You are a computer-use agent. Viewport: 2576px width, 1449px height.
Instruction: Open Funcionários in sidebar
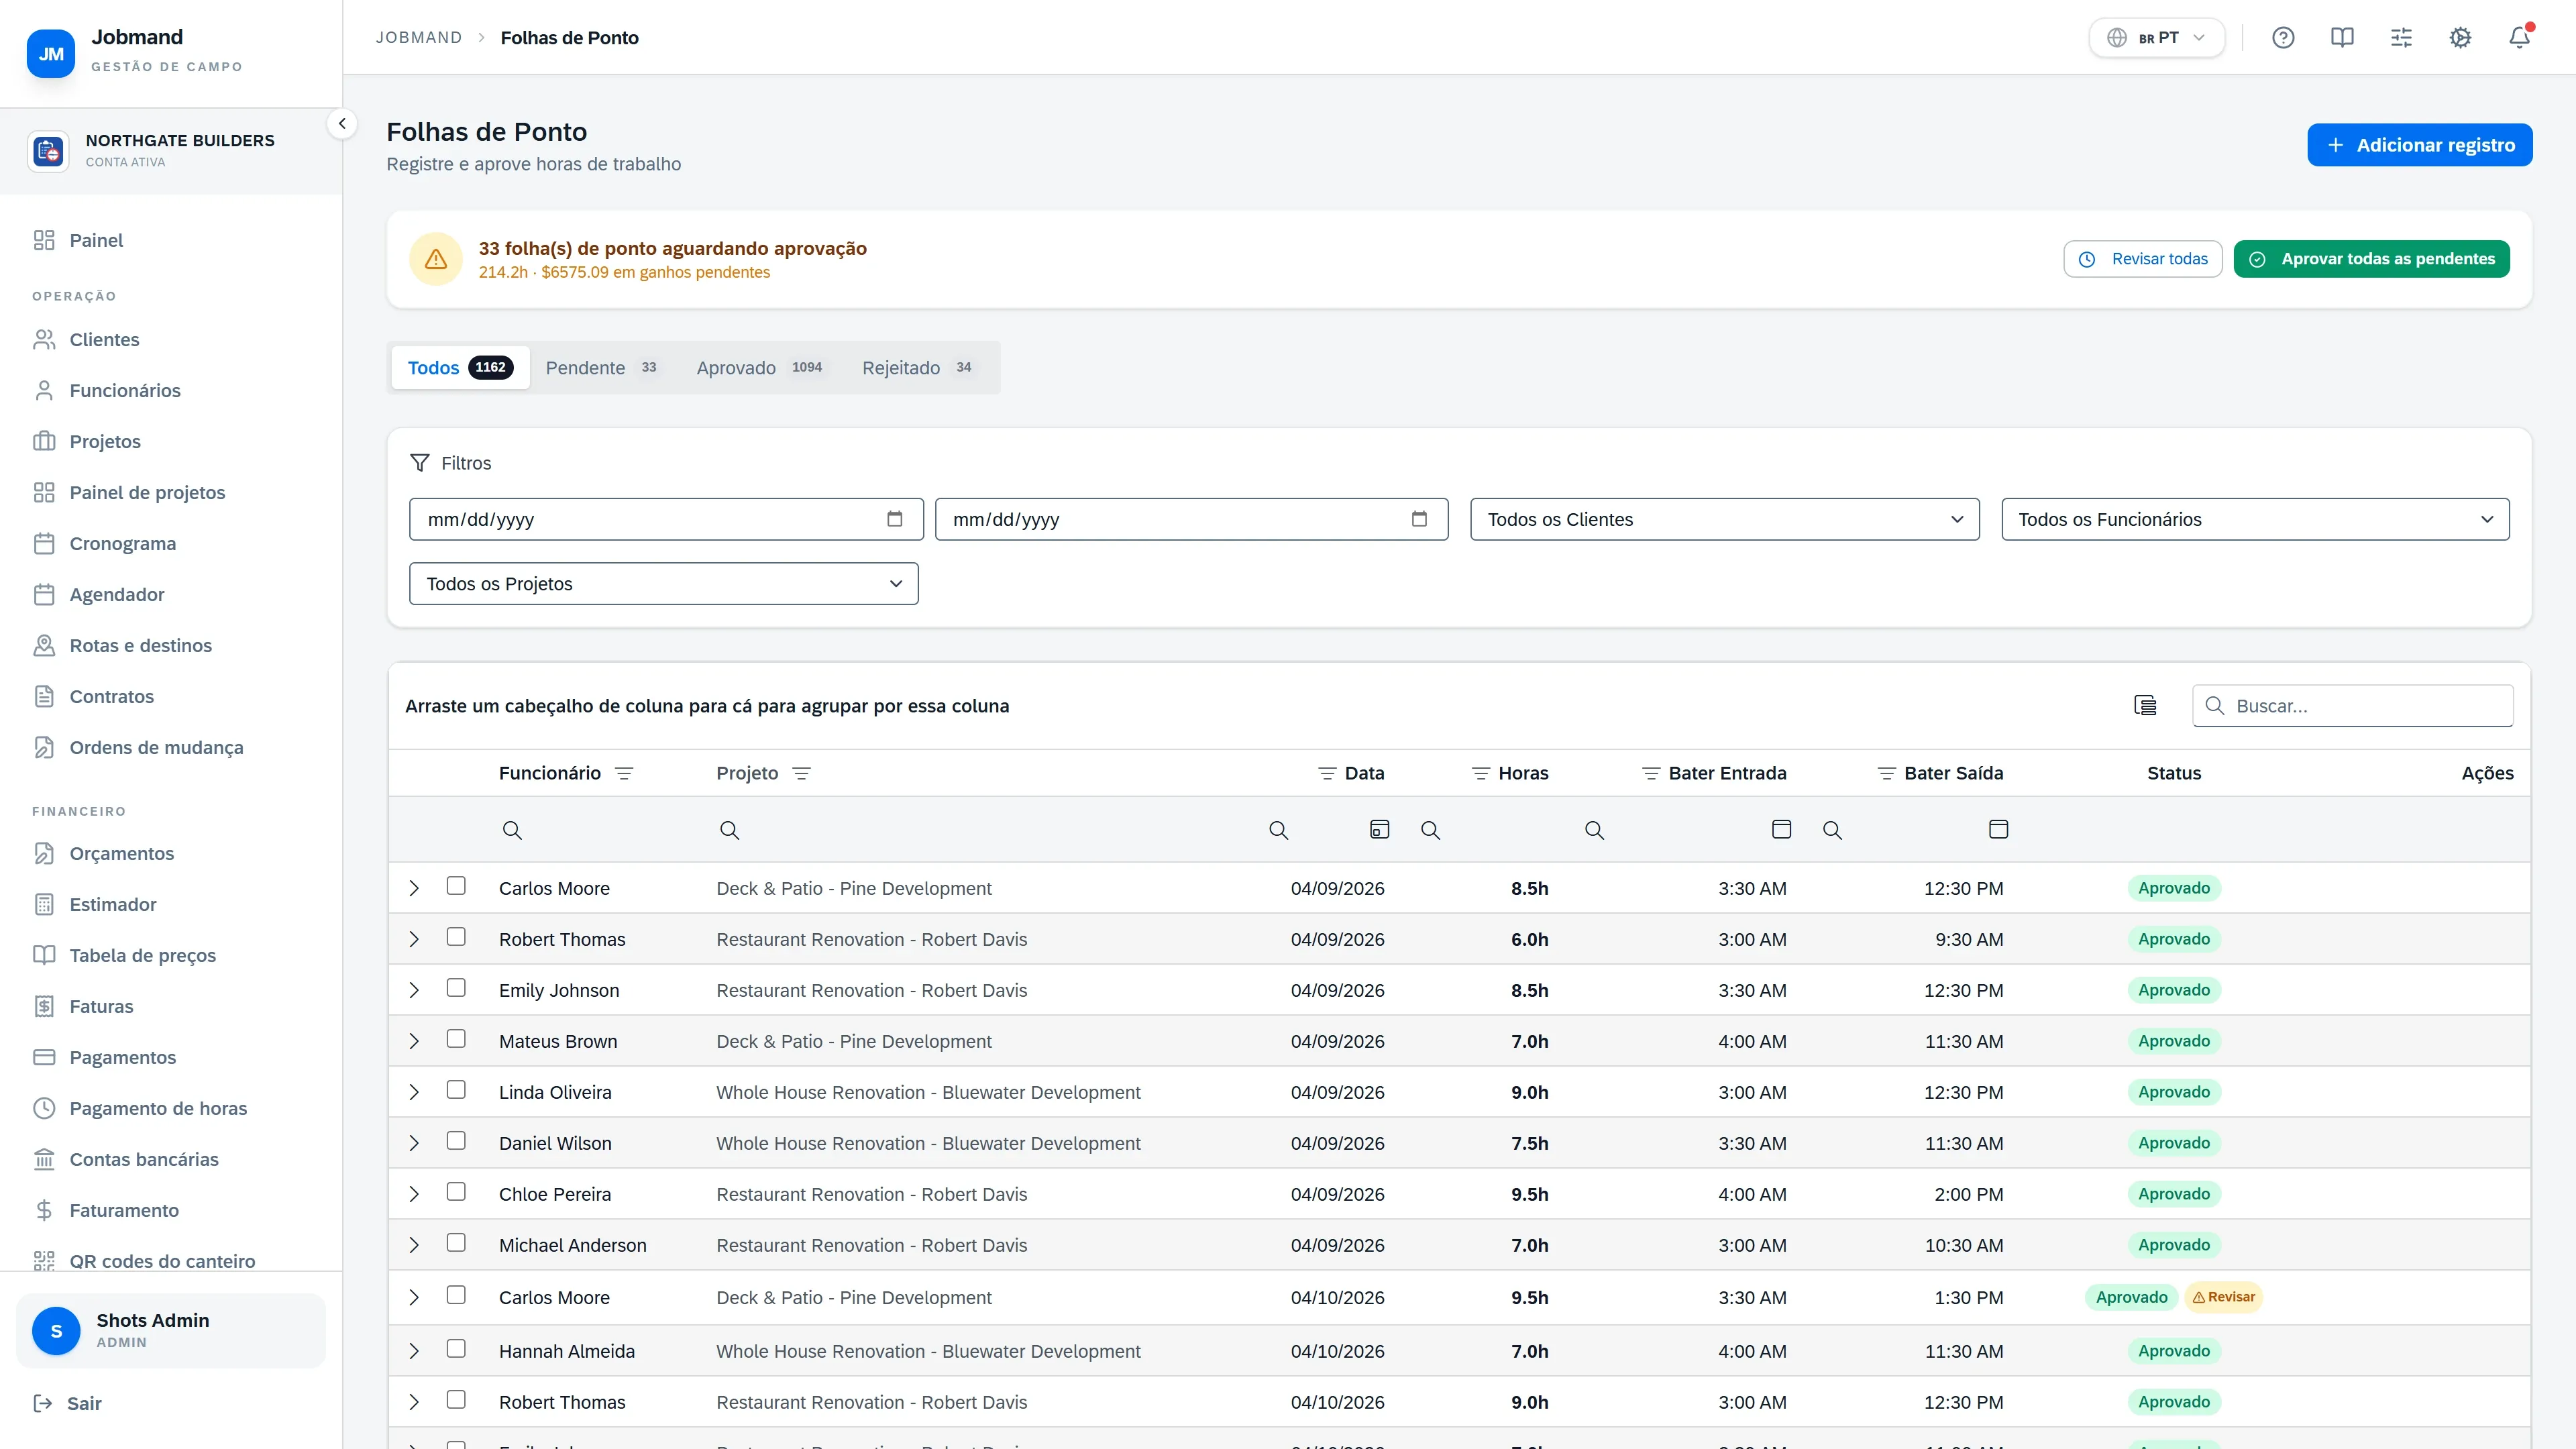click(125, 391)
